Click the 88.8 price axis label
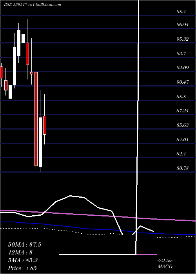Screen dimensions: 196x274 181,97
